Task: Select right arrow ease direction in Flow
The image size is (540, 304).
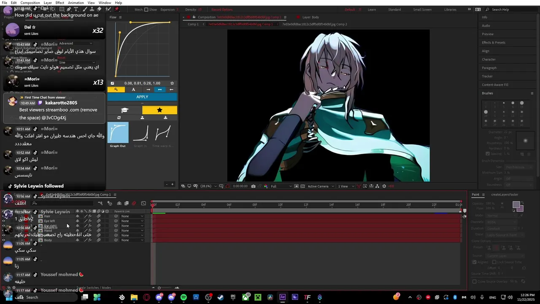Action: pos(148,90)
